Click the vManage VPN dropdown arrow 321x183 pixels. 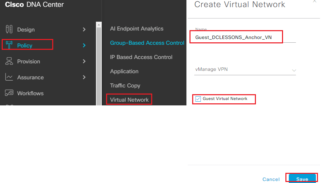[x=294, y=70]
